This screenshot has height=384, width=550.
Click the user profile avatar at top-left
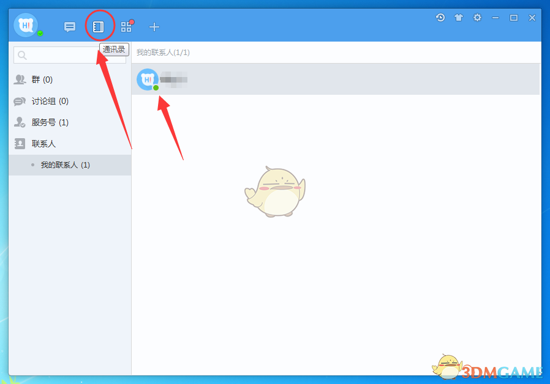point(25,25)
